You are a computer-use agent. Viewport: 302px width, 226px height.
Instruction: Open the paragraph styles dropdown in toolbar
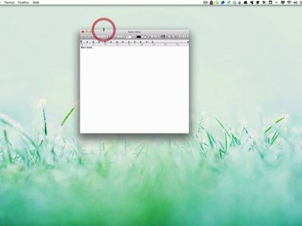[84, 36]
